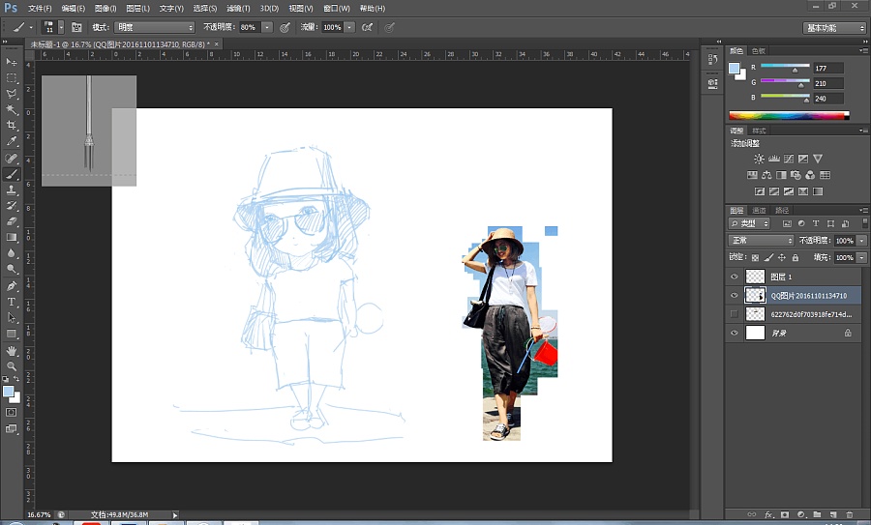Toggle lock all padlock
871x525 pixels.
(796, 257)
